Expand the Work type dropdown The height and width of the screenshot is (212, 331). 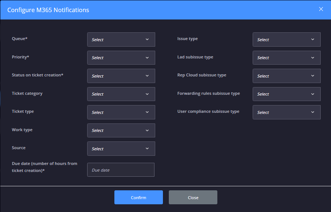tap(121, 130)
